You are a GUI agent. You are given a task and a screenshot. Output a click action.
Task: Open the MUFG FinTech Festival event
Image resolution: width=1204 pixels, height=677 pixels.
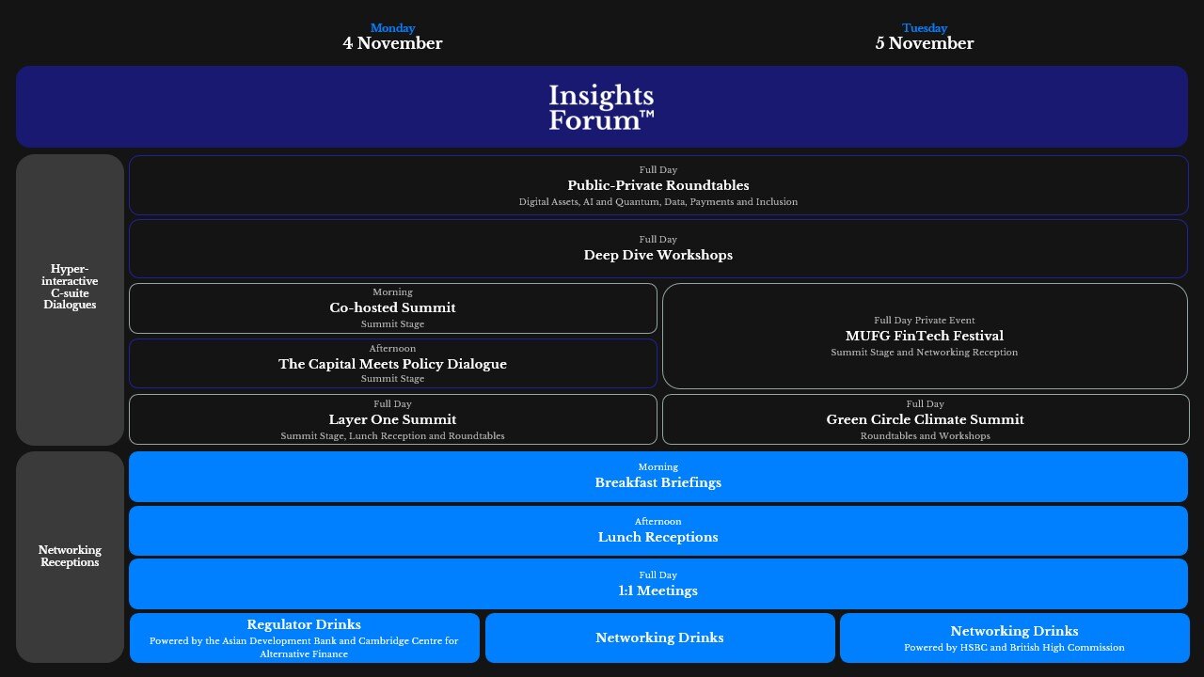click(925, 336)
